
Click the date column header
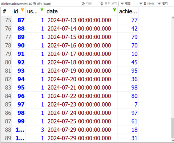pyautogui.click(x=81, y=12)
